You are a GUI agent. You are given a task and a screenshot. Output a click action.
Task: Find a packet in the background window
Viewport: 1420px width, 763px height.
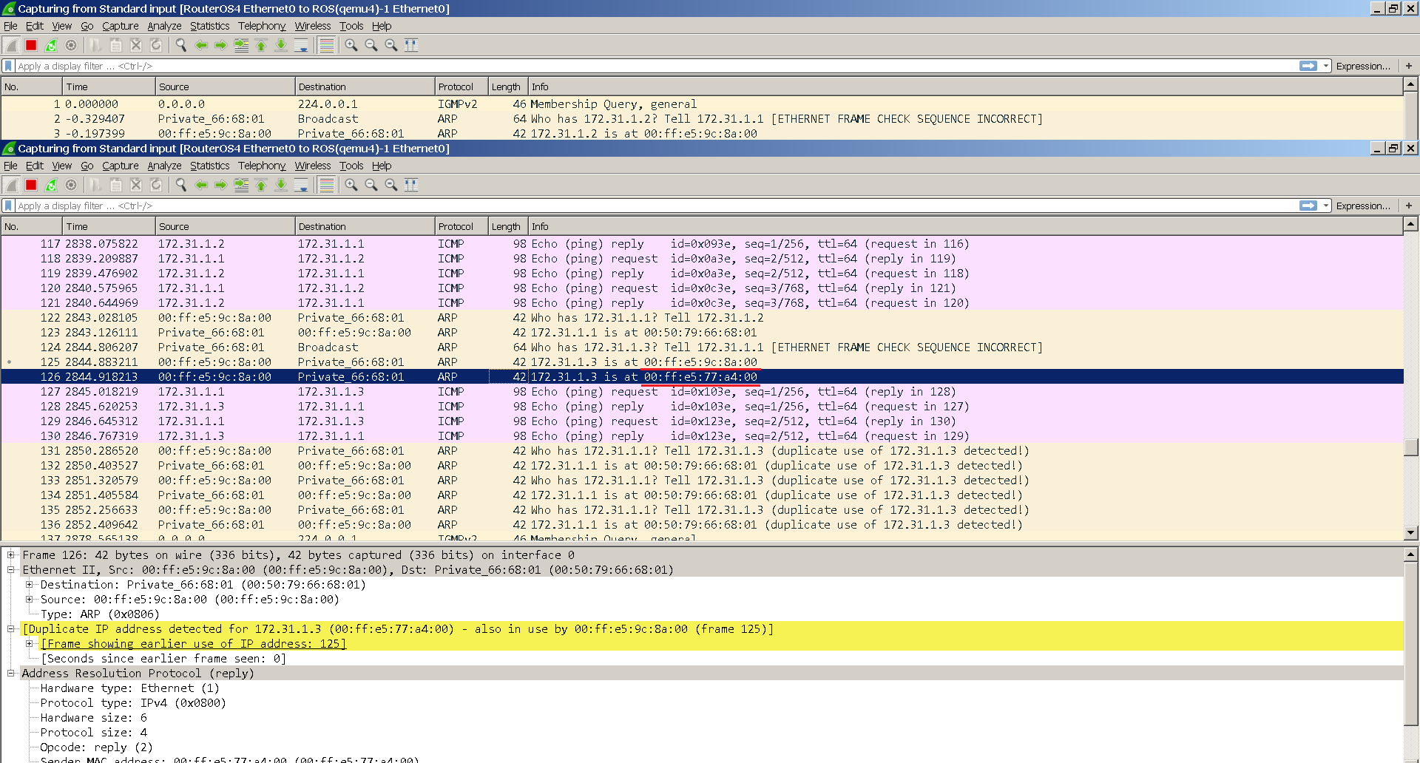(x=181, y=45)
